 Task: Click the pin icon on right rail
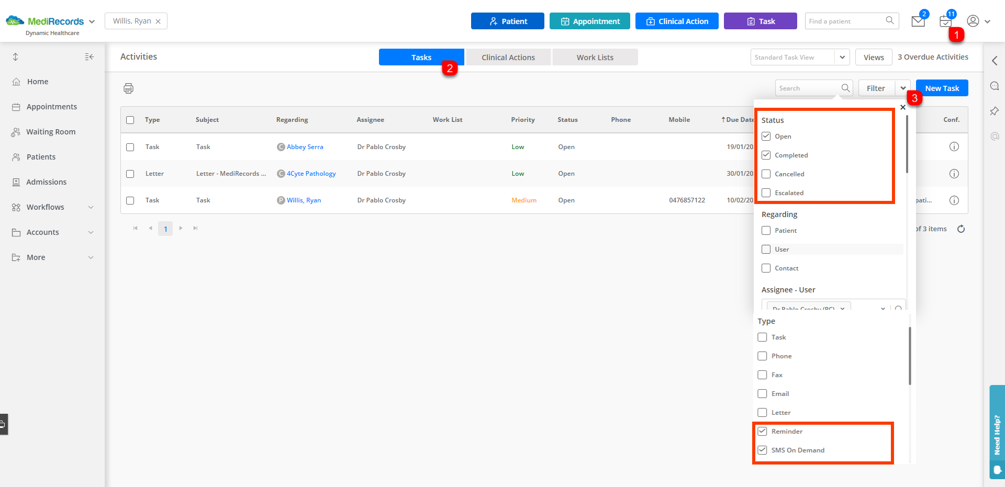click(995, 111)
